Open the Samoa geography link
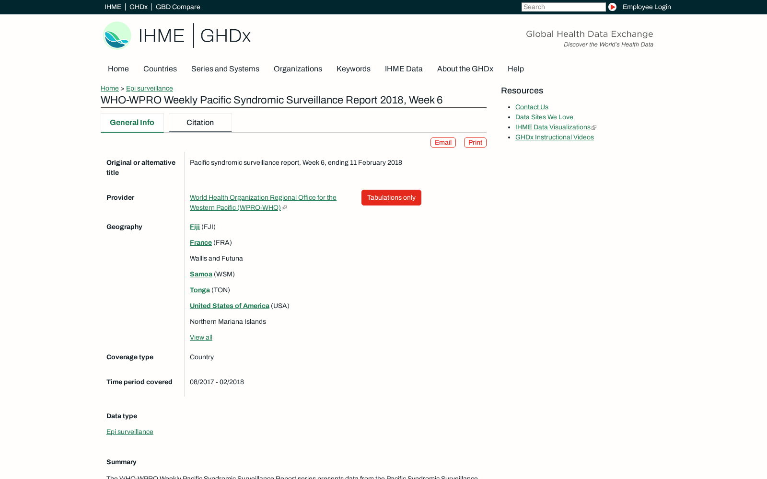Screen dimensions: 767x479 coord(201,274)
